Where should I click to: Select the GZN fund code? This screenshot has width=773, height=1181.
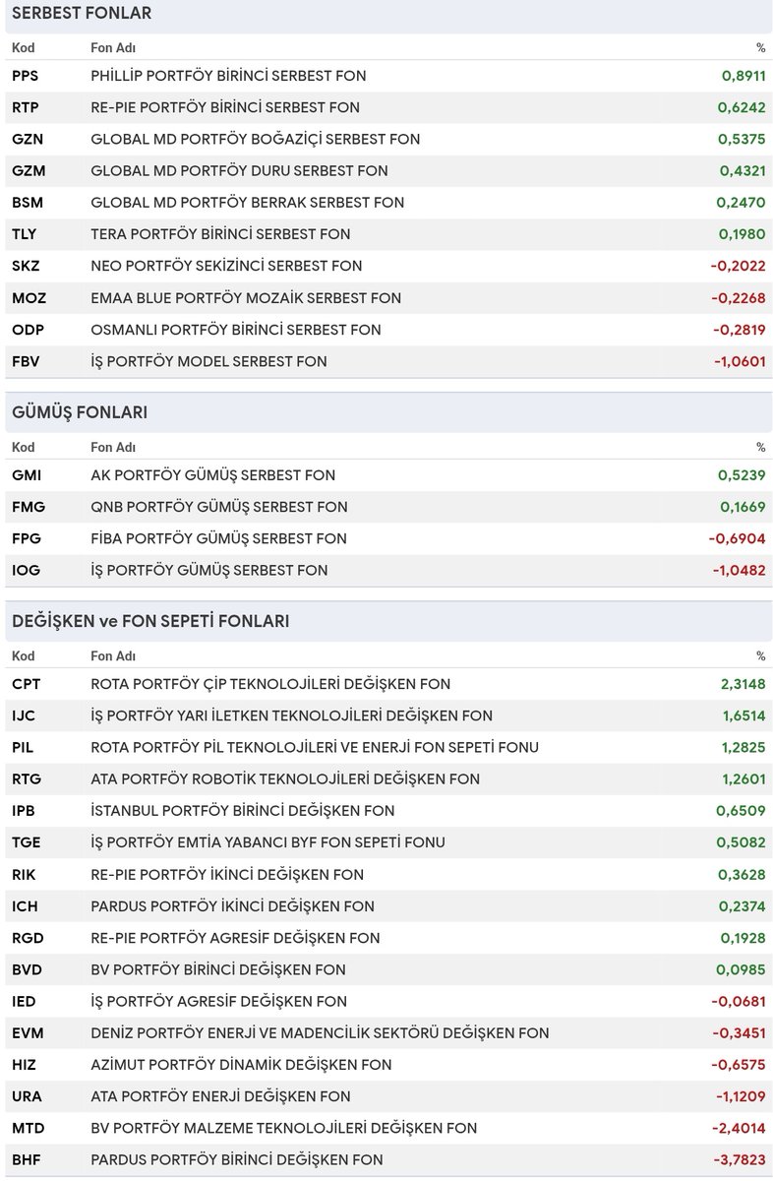click(28, 139)
